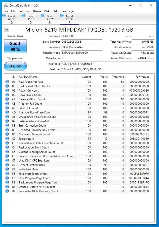Click the Power On Hours value 41094 hours
This screenshot has height=227, width=159.
click(x=143, y=58)
